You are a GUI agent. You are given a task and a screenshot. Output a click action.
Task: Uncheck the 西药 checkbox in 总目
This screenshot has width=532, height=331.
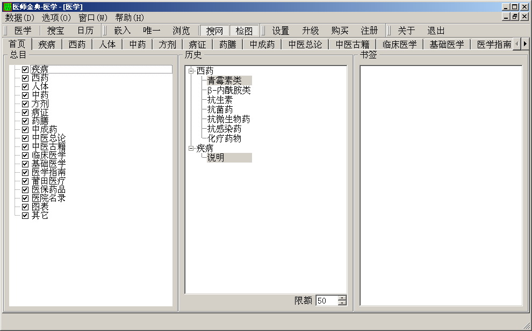25,78
